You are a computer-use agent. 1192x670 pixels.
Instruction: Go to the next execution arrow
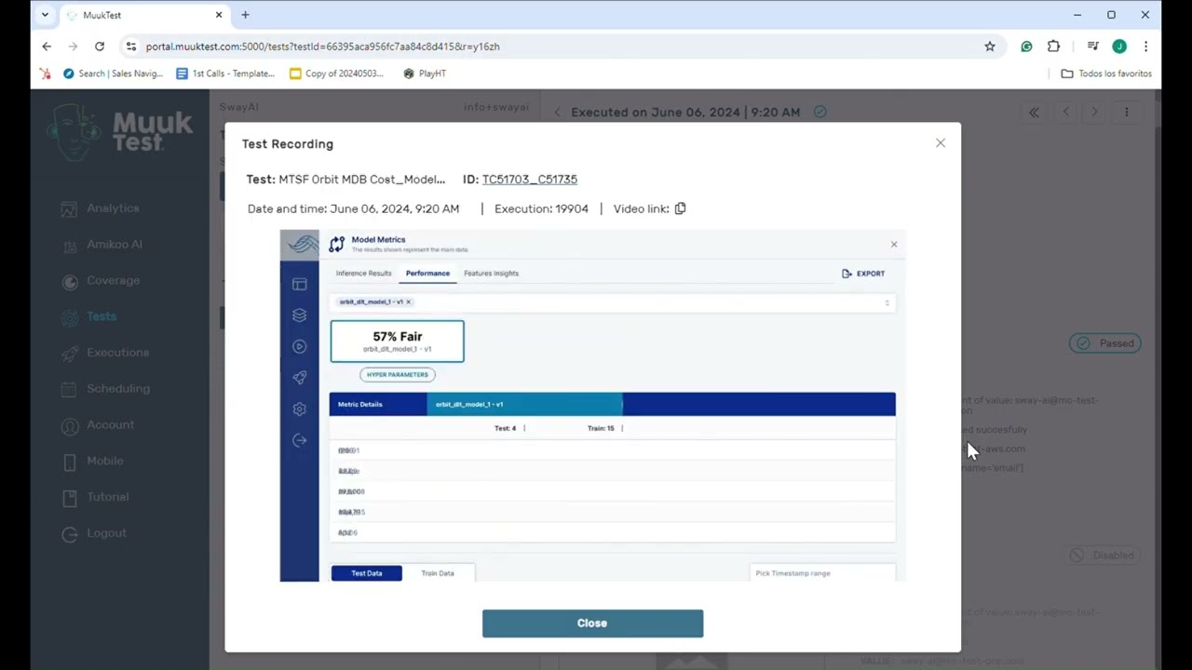coord(1094,113)
